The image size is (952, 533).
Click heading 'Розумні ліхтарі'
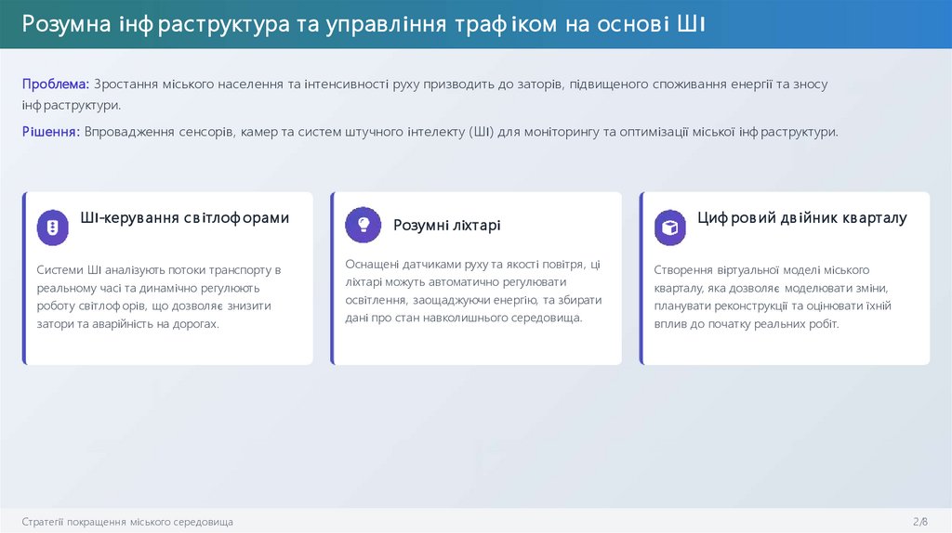[447, 225]
